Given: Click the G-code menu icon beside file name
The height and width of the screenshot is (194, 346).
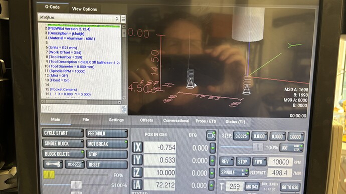Looking at the screenshot, I should click(x=123, y=19).
